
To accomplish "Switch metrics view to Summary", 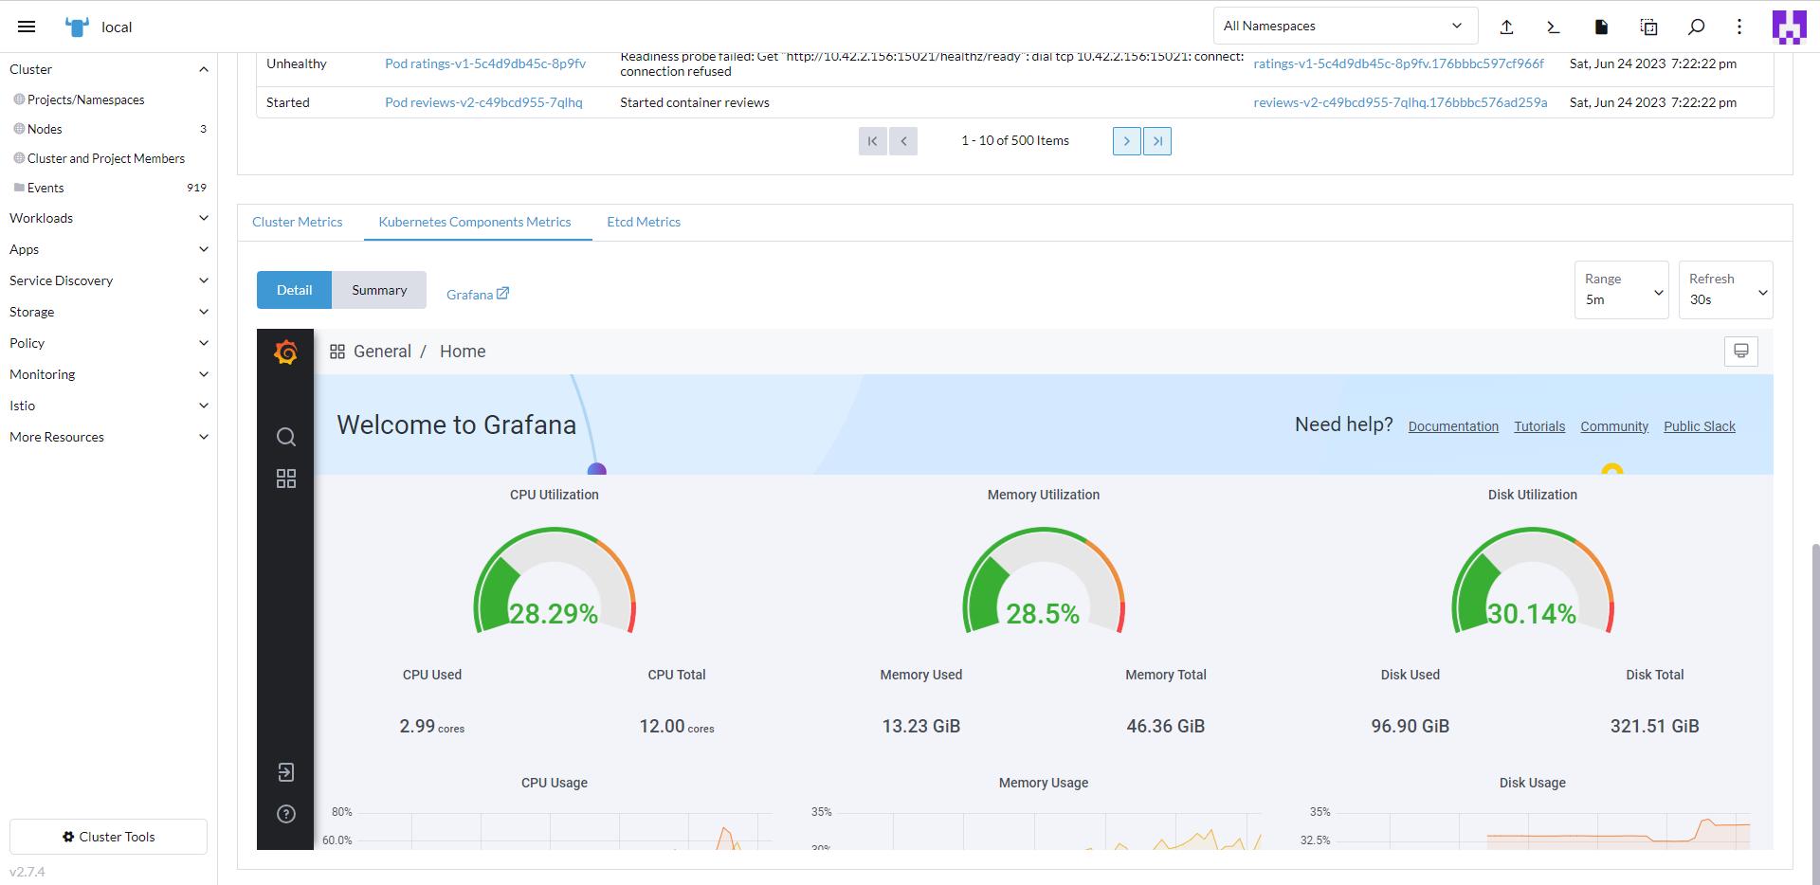I will point(378,290).
